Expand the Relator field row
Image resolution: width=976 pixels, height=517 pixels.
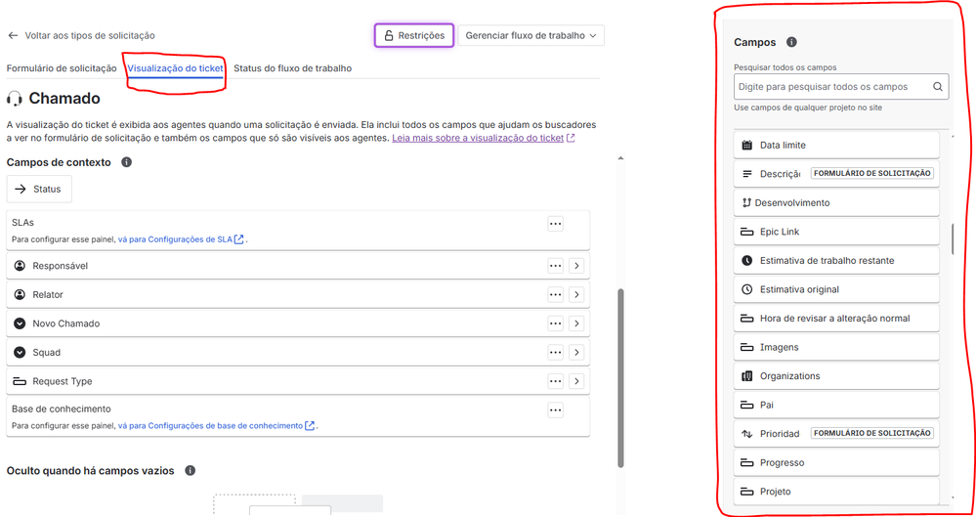click(576, 294)
